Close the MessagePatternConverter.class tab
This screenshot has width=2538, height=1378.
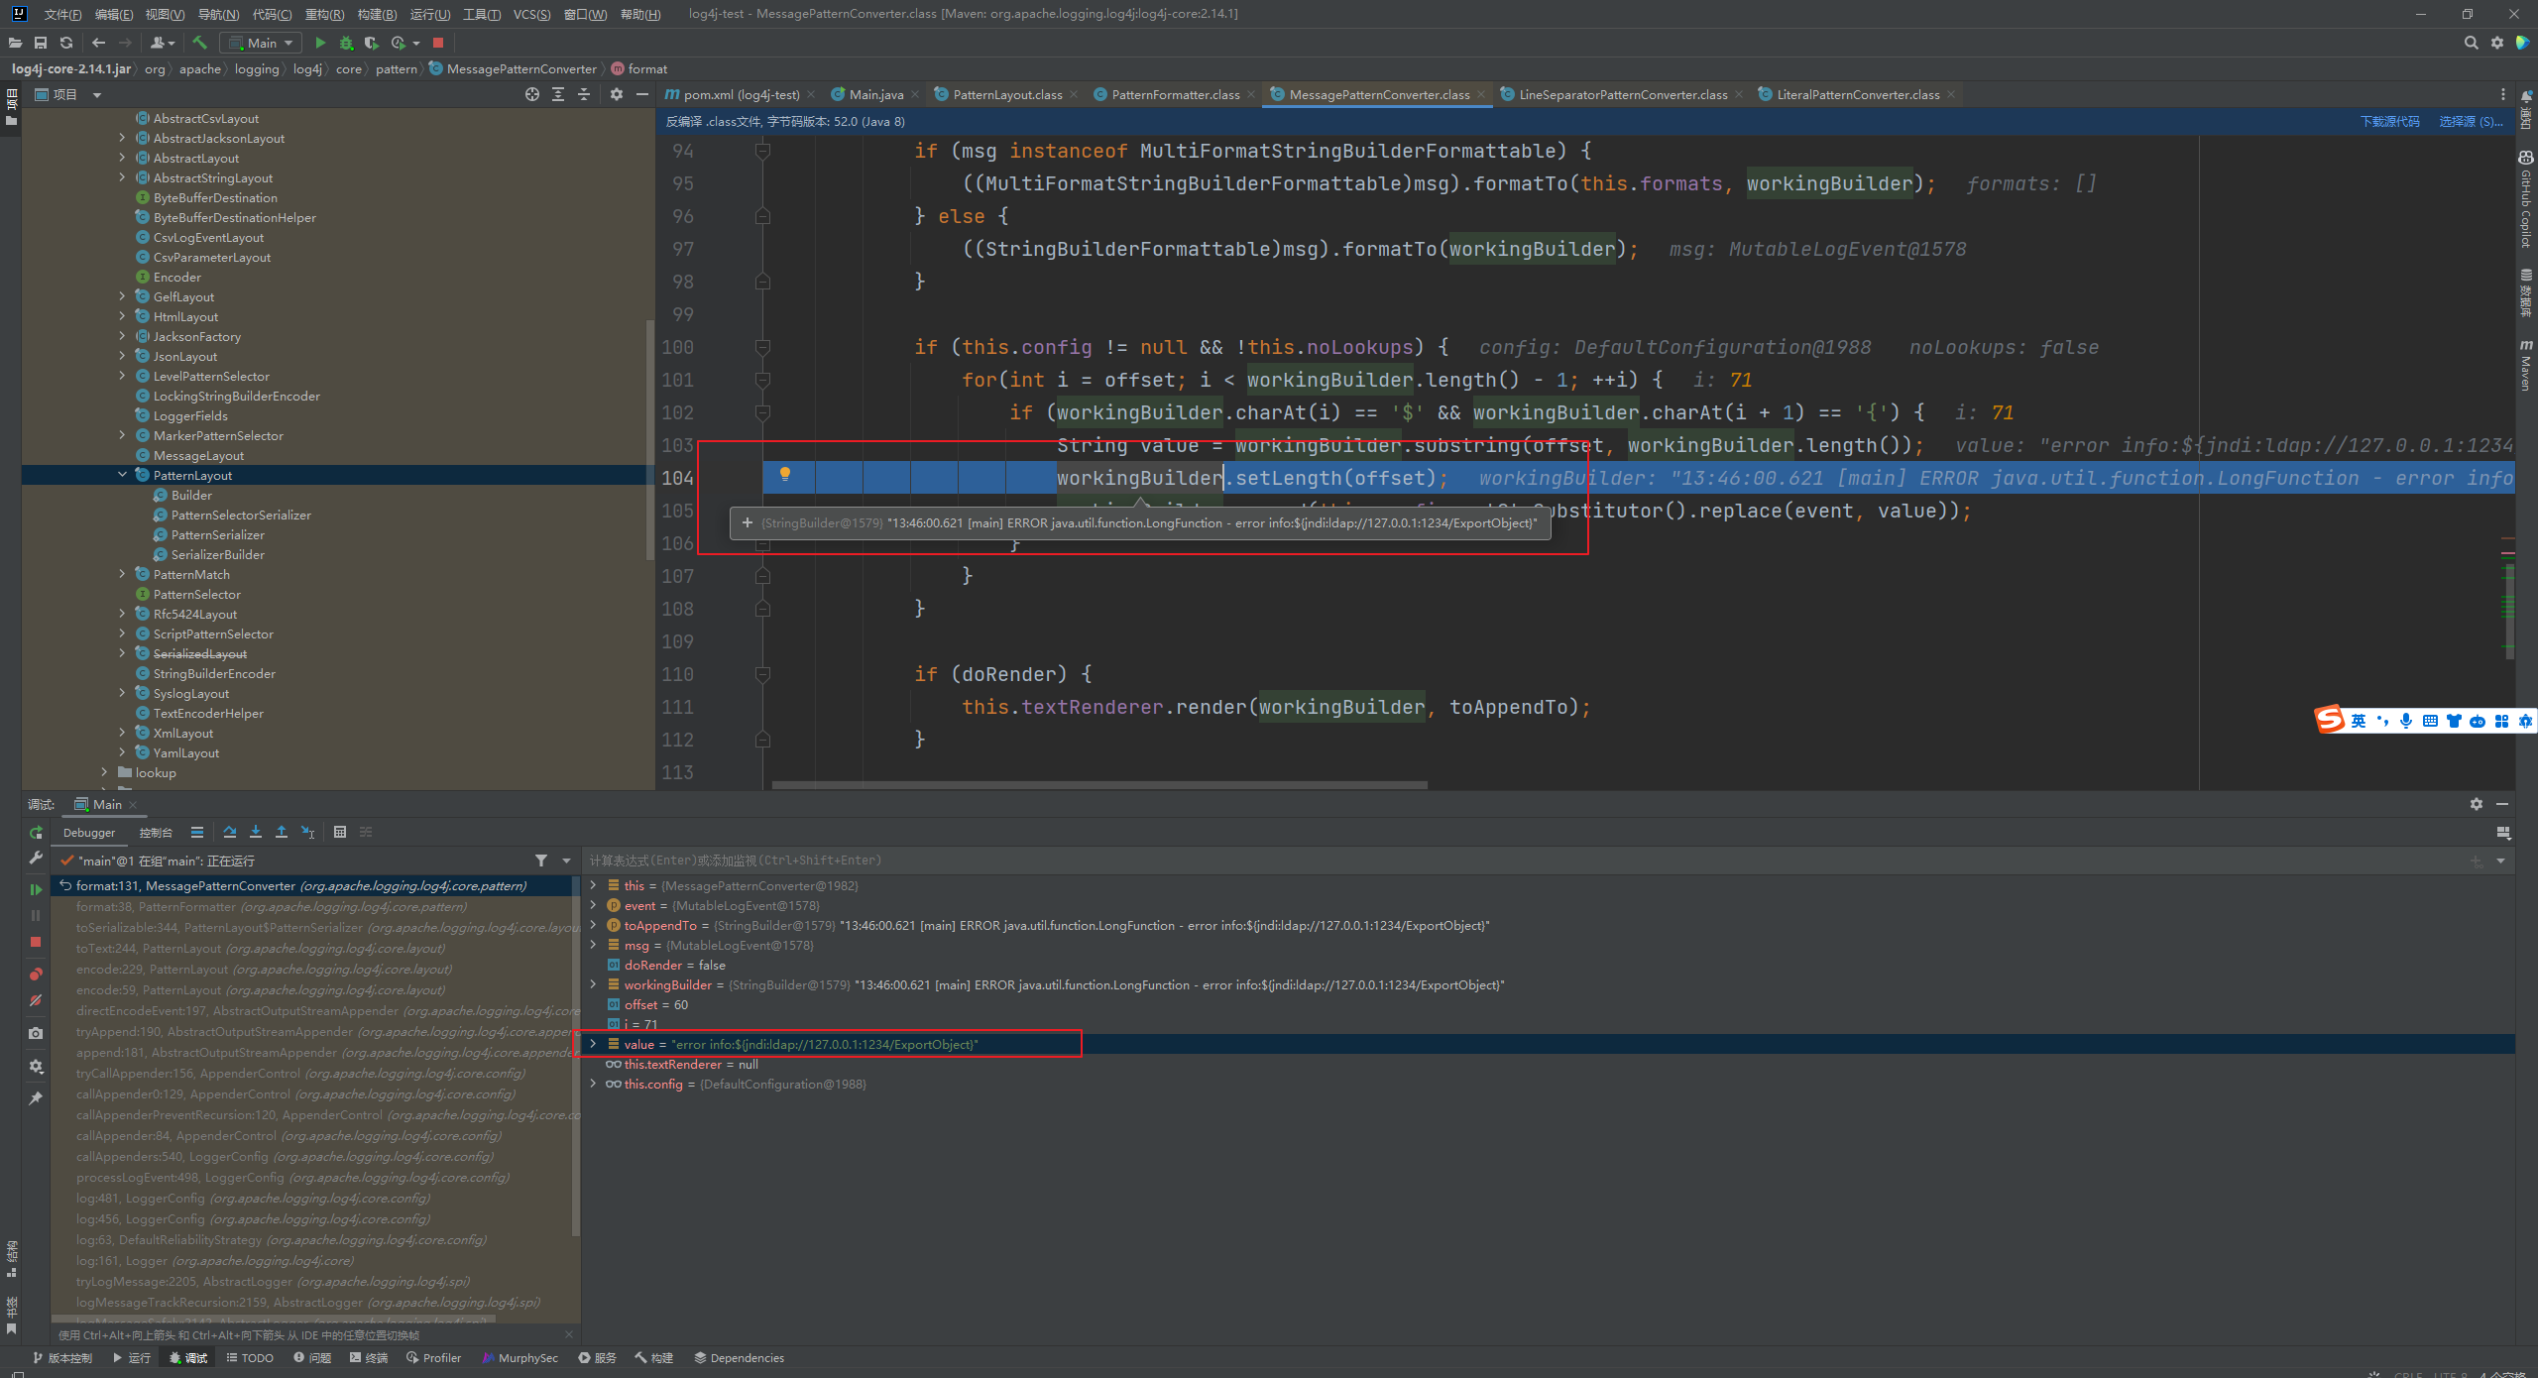(x=1481, y=94)
